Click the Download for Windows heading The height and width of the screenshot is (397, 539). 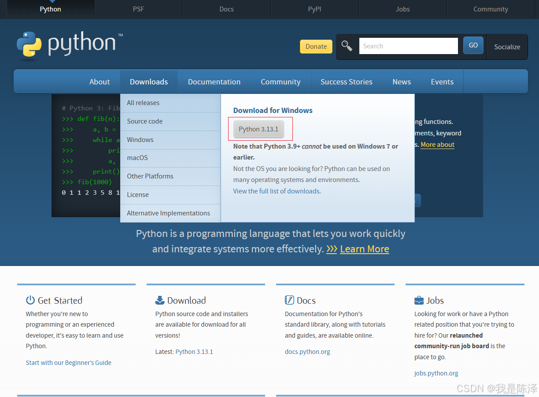273,110
